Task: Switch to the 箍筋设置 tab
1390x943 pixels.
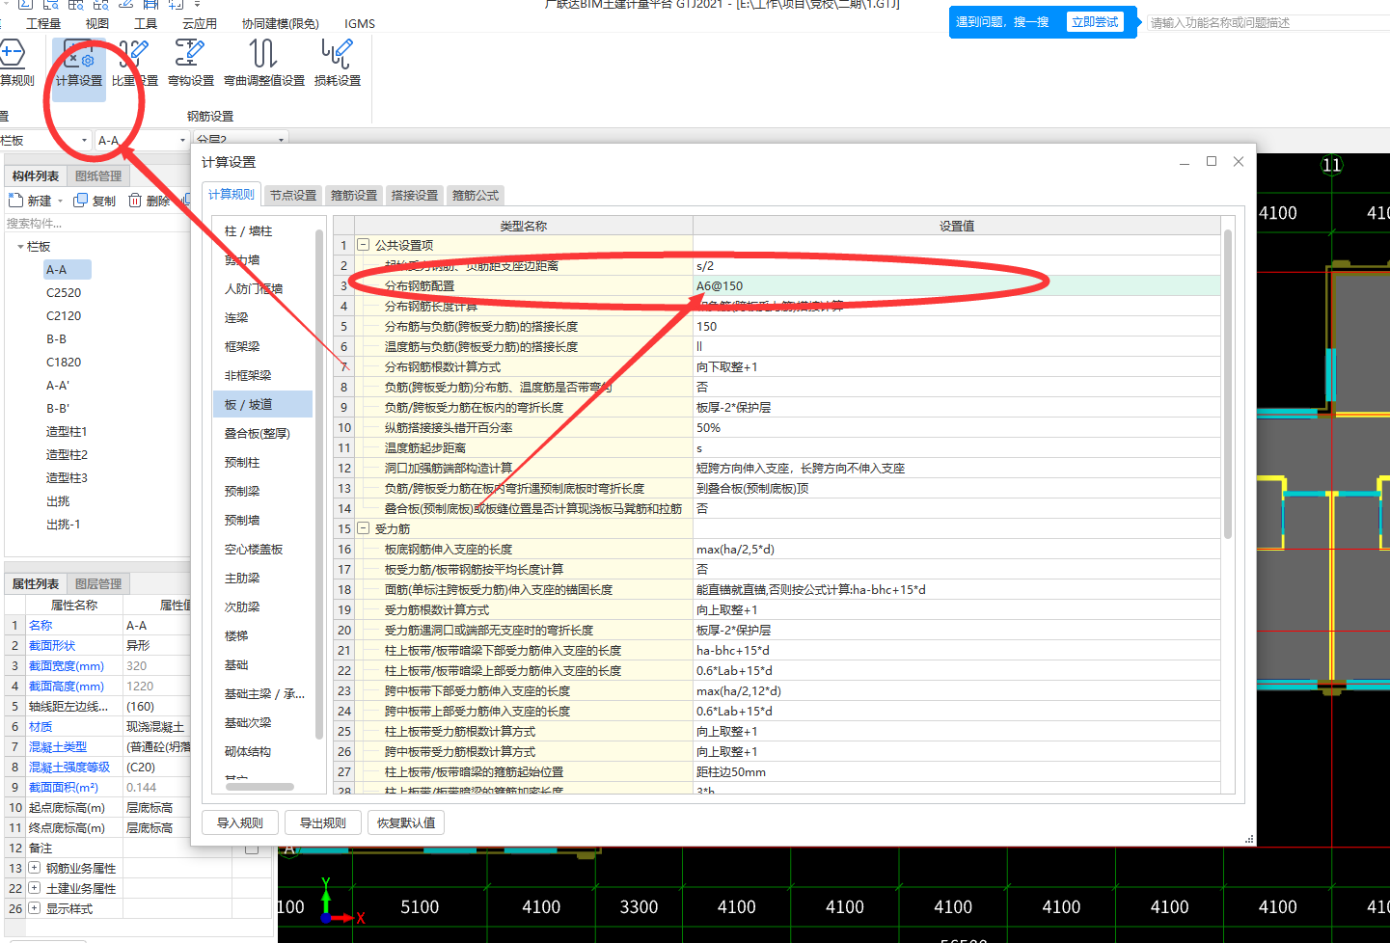Action: 354,195
